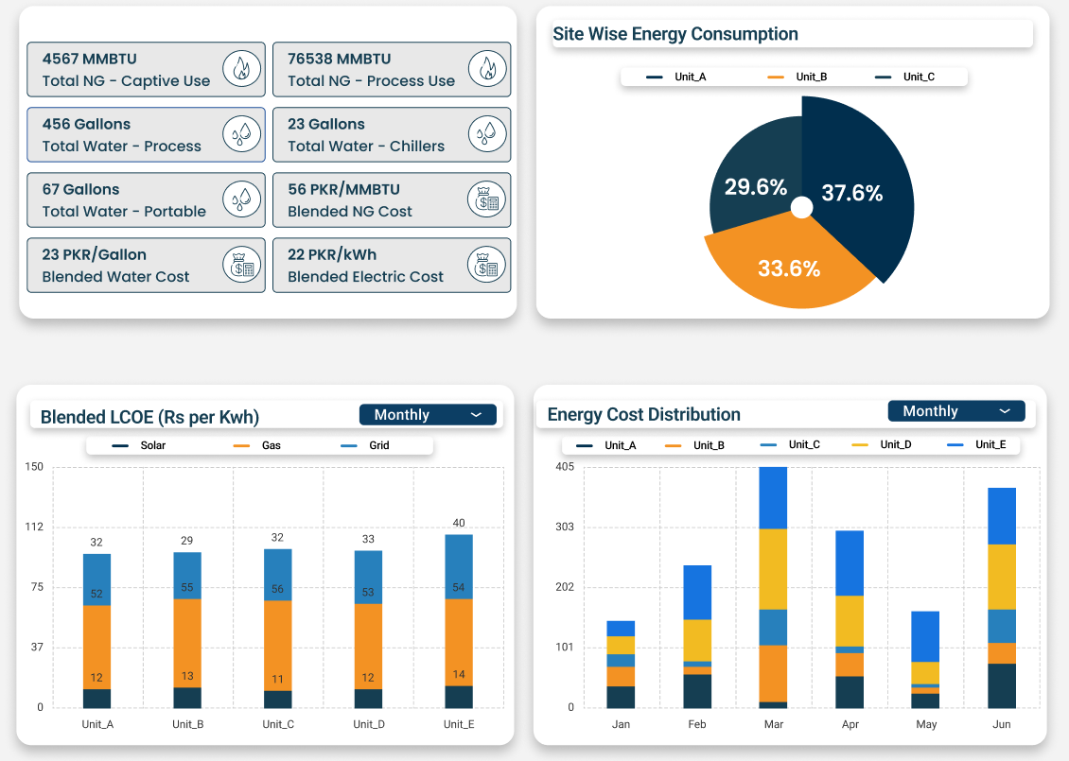The height and width of the screenshot is (761, 1069).
Task: Select Unit_E legend item in Energy Cost chart
Action: (x=980, y=444)
